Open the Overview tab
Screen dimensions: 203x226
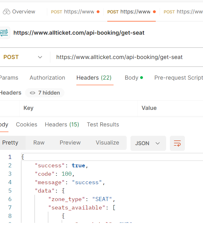(x=19, y=12)
